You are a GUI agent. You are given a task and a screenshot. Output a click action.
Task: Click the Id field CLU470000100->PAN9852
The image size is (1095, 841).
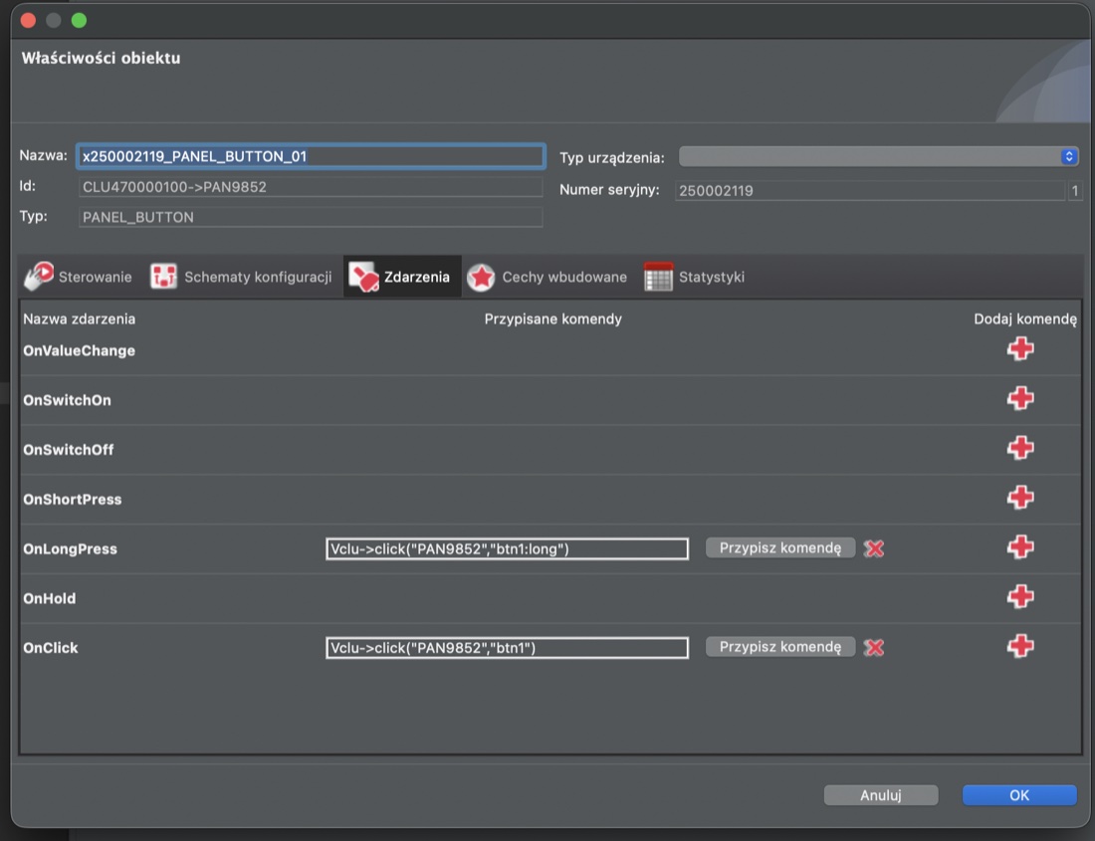311,187
